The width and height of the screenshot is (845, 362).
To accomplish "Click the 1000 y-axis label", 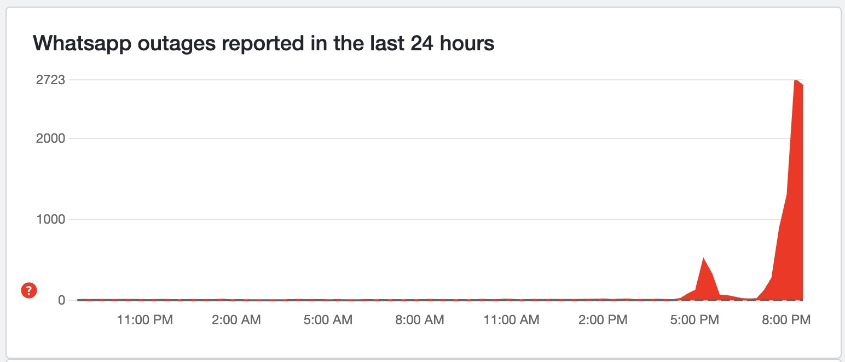I will click(x=50, y=219).
